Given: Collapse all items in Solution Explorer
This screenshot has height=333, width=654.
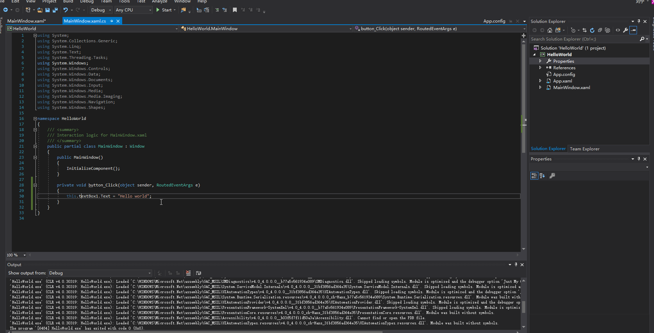Looking at the screenshot, I should pyautogui.click(x=600, y=30).
